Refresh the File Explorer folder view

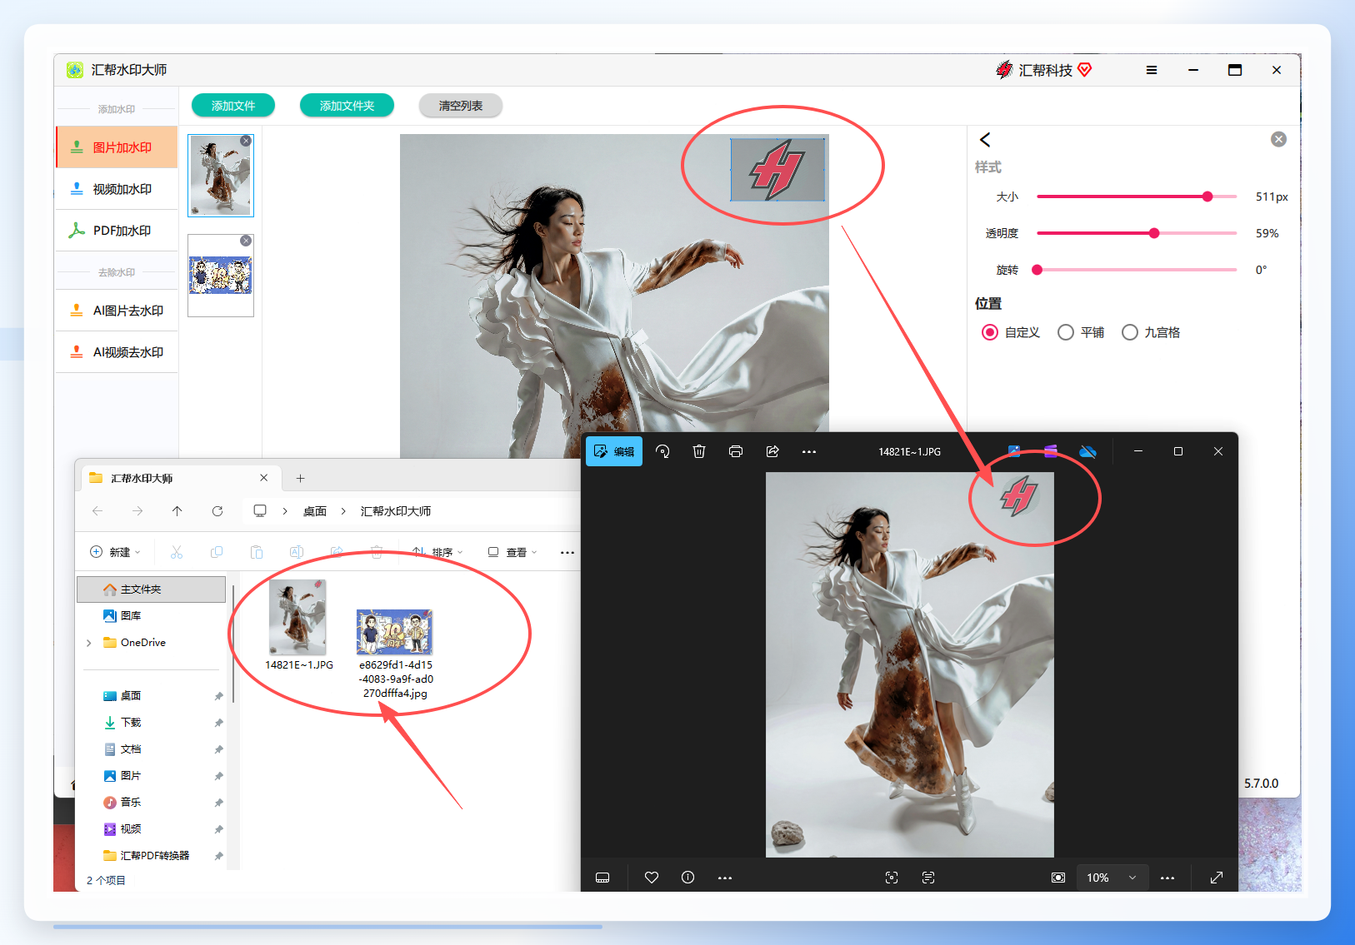pyautogui.click(x=217, y=511)
